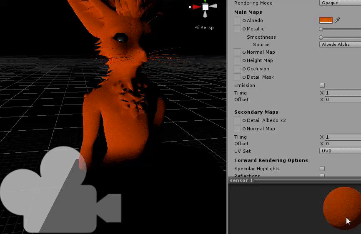
Task: Pick color with Albedo eyedropper
Action: click(x=337, y=20)
